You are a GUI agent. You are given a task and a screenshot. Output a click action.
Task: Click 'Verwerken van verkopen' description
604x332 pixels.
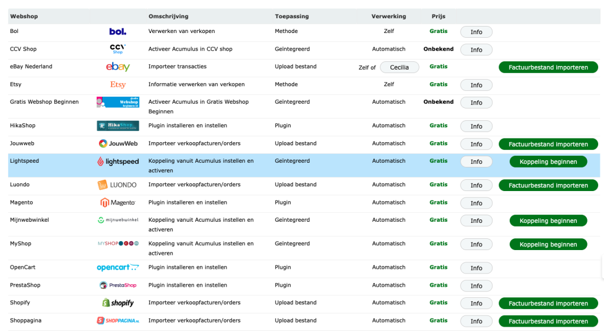click(182, 31)
